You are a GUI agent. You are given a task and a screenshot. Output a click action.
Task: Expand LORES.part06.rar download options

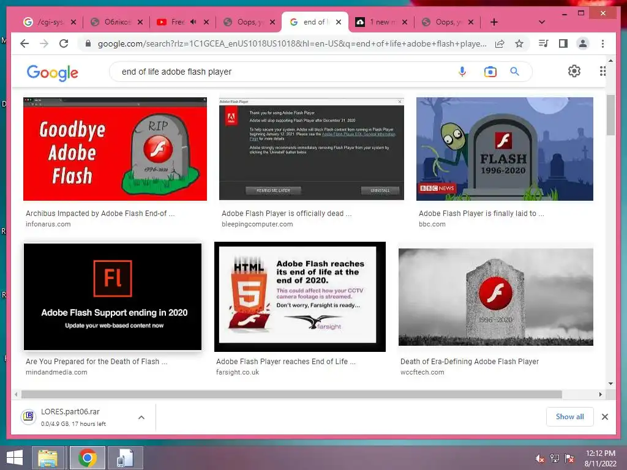141,417
